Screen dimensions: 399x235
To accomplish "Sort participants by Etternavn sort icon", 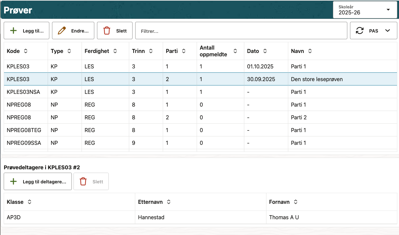I will point(169,202).
